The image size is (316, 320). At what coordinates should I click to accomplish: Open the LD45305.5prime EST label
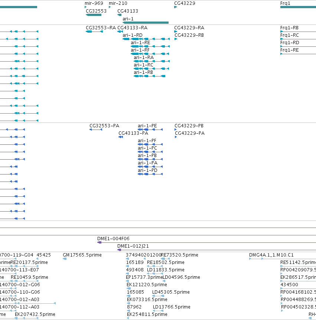click(x=171, y=292)
